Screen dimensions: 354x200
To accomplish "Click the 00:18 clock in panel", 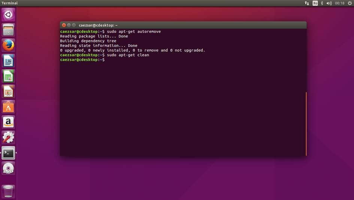I will click(x=339, y=3).
